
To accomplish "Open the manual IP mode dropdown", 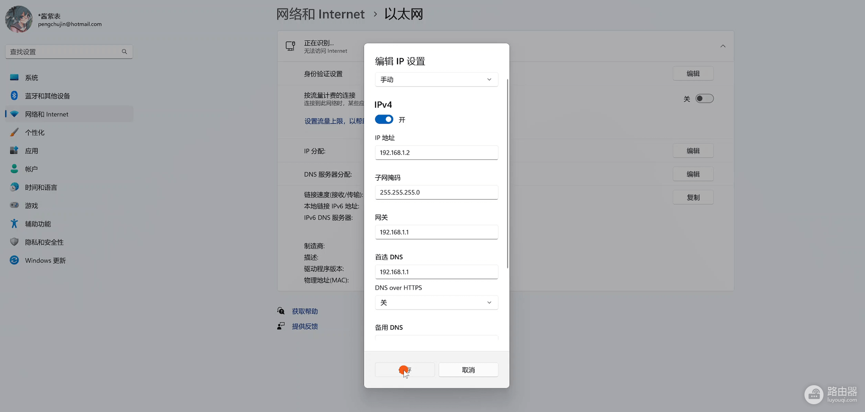I will click(x=436, y=80).
